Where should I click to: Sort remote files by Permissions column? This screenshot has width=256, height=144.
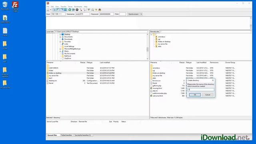(214, 62)
